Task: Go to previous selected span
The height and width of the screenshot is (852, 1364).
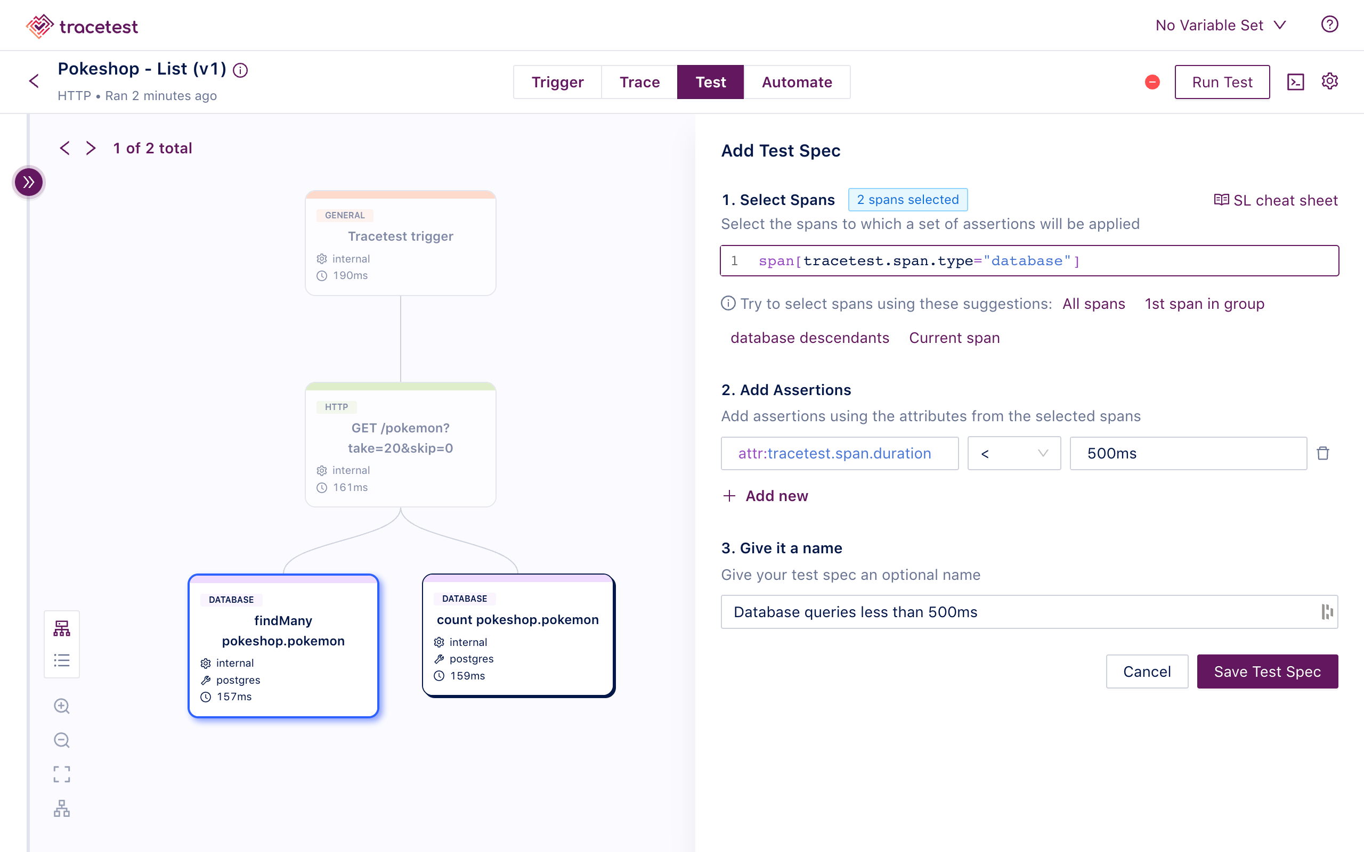Action: coord(65,148)
